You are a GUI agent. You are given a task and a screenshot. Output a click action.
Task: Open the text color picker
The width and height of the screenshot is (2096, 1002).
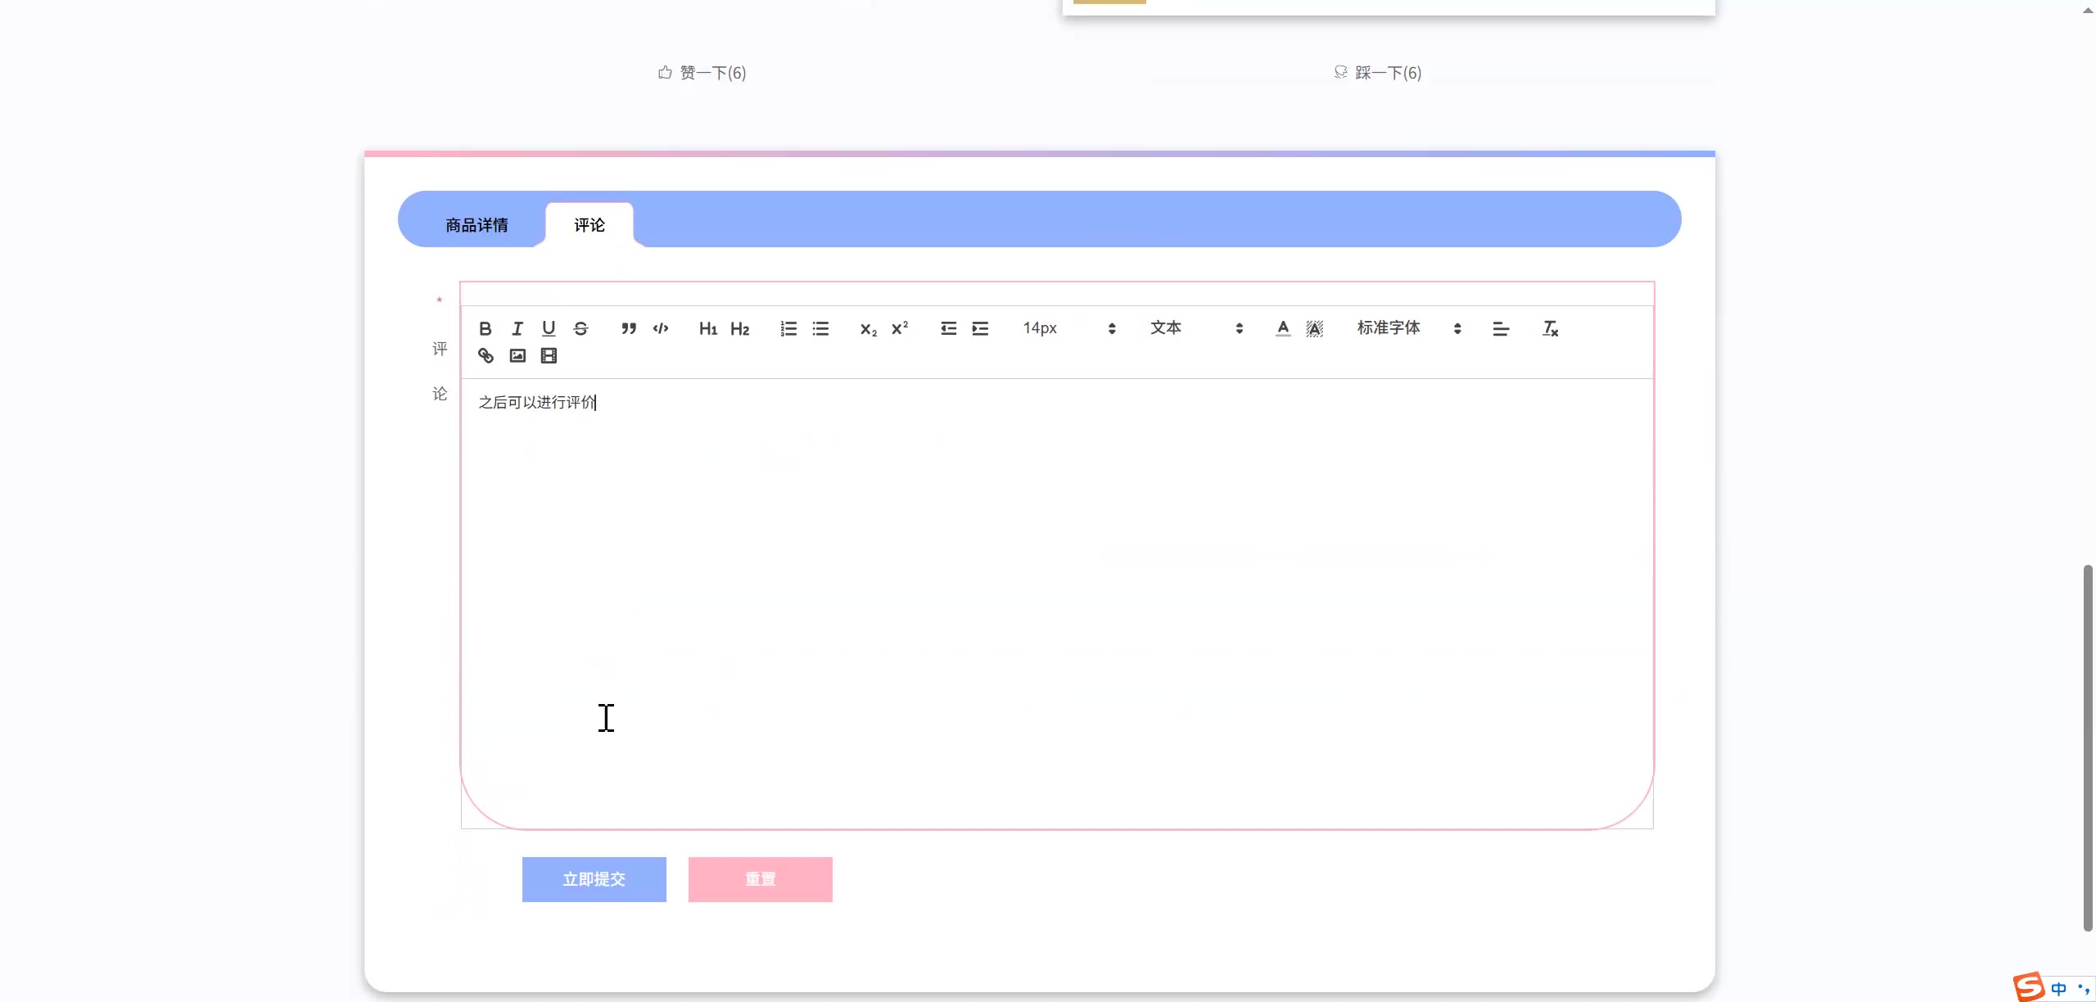coord(1282,328)
